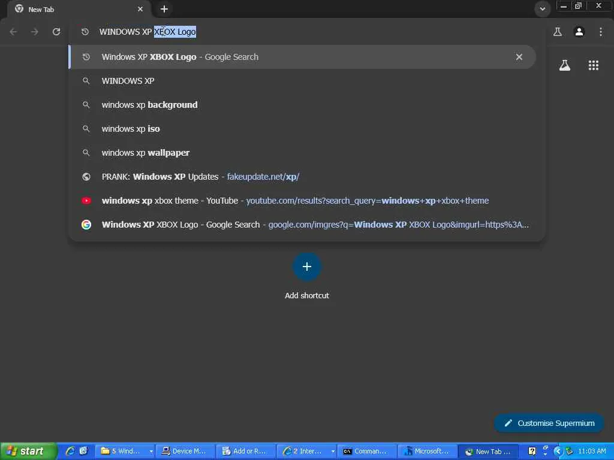Click search icon beside windows xp iso
Screen dimensions: 614x460
86,129
